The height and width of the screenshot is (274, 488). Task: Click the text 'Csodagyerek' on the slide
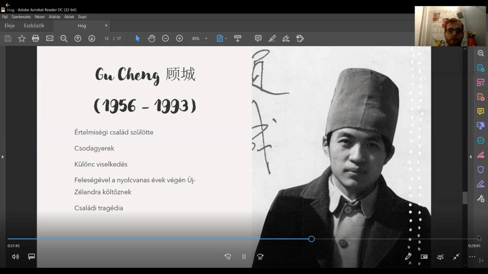click(94, 148)
